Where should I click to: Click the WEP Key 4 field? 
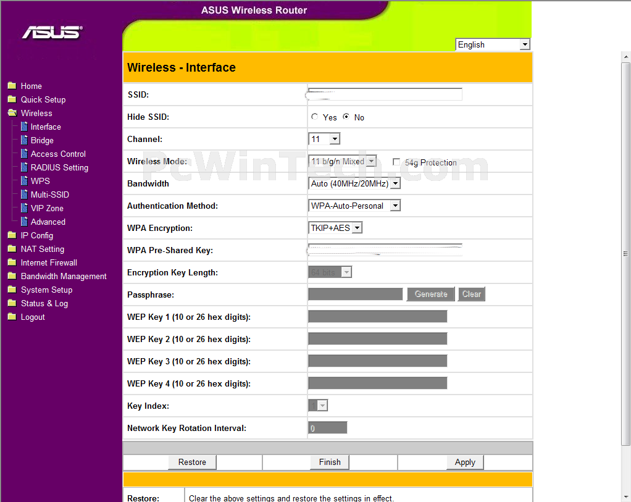[x=377, y=383]
